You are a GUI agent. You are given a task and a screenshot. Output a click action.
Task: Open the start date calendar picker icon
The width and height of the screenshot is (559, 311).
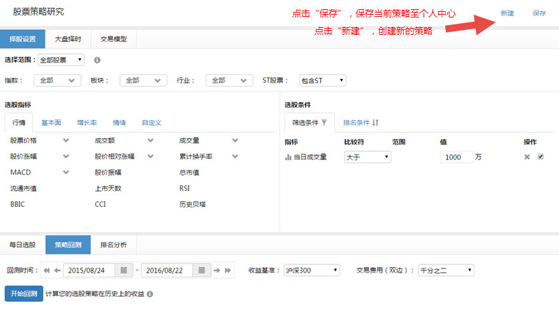123,270
